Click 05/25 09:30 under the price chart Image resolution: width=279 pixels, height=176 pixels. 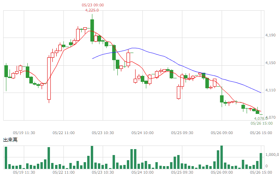[x=182, y=133]
